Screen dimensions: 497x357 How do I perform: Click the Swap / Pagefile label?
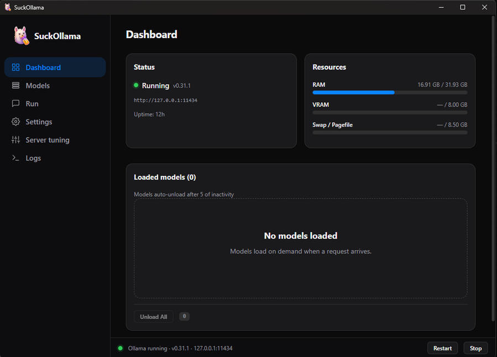332,125
